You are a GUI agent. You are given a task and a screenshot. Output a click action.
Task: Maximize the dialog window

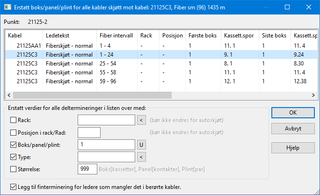coord(287,7)
